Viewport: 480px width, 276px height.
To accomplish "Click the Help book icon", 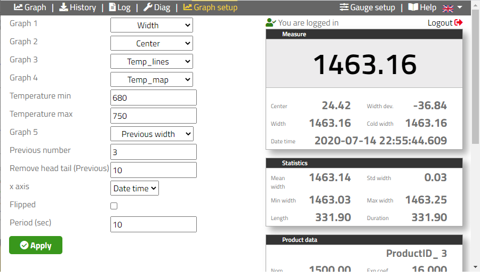I will (413, 7).
